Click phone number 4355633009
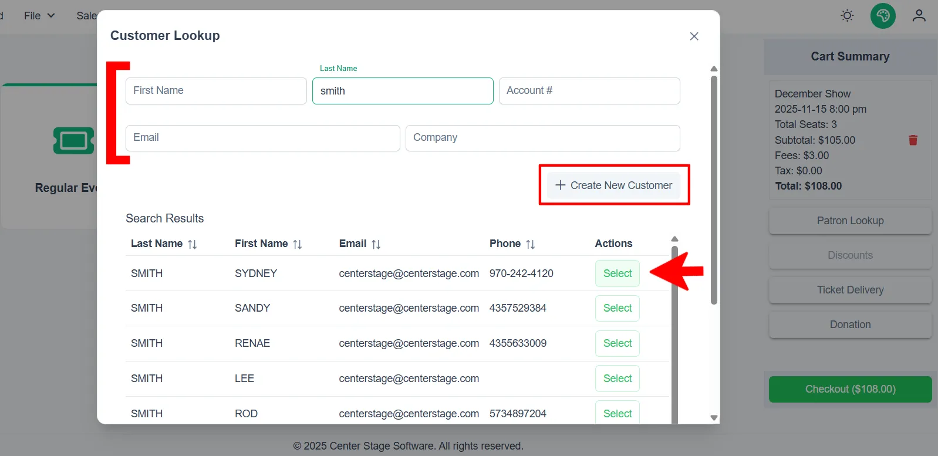 point(518,343)
